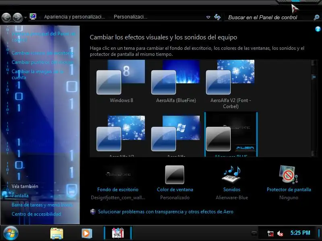Refresh the Control Panel page
The height and width of the screenshot is (241, 322).
pyautogui.click(x=217, y=17)
